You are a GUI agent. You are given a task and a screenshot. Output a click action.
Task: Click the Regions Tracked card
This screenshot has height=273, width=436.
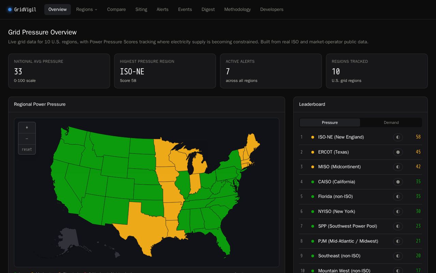click(x=377, y=71)
